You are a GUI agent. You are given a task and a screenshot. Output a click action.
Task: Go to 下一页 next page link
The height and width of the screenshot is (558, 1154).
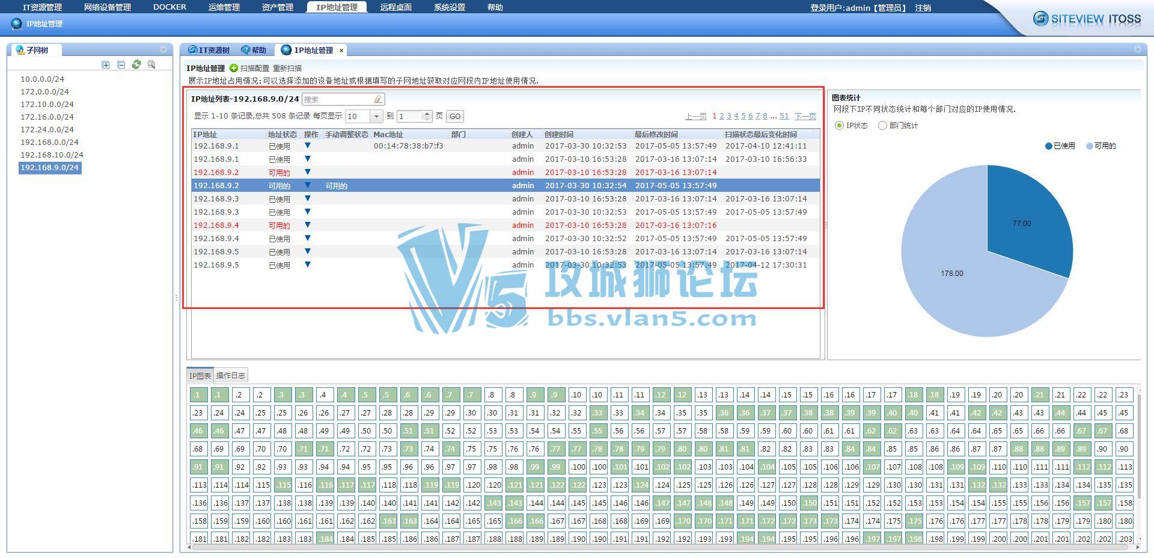click(x=805, y=116)
